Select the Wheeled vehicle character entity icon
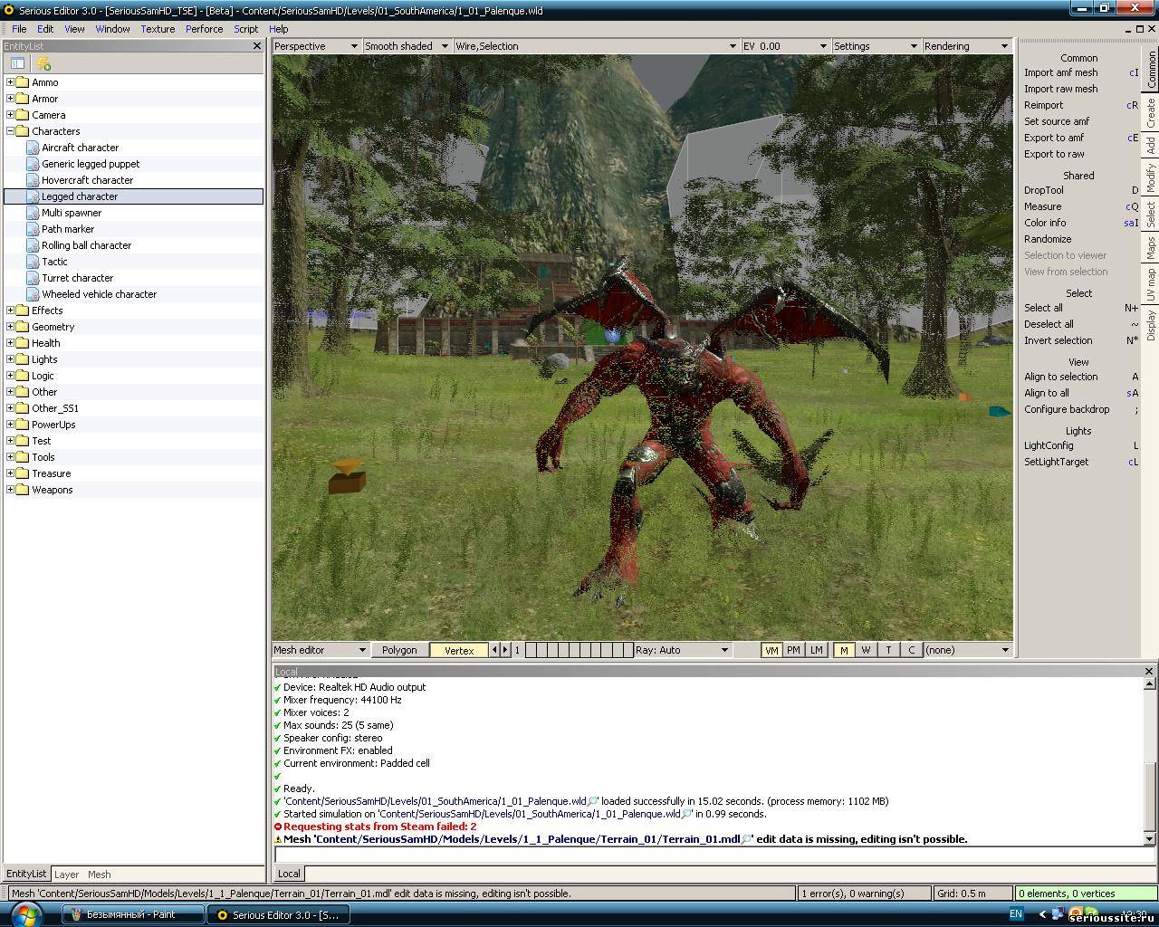 (33, 294)
